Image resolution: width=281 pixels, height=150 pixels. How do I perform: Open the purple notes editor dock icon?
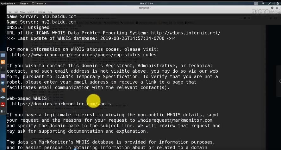click(x=3, y=76)
